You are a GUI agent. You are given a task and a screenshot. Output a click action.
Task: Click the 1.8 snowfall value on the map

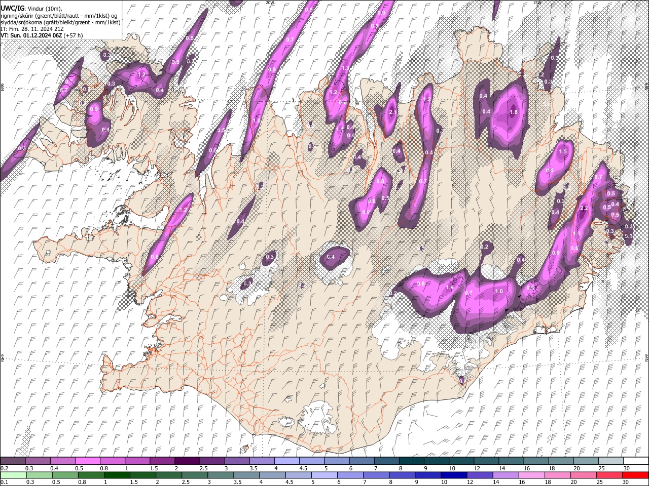point(513,112)
